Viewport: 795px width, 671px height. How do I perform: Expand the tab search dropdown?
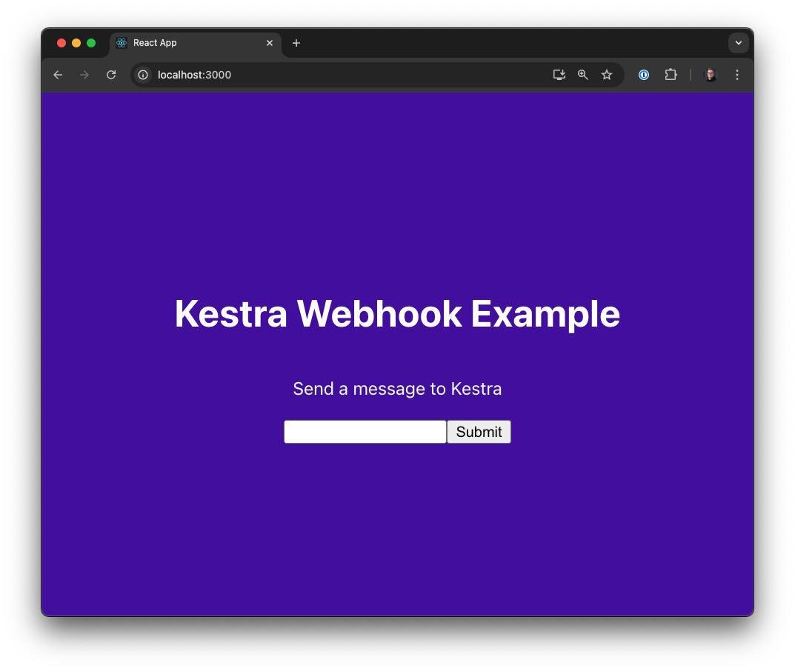point(738,43)
